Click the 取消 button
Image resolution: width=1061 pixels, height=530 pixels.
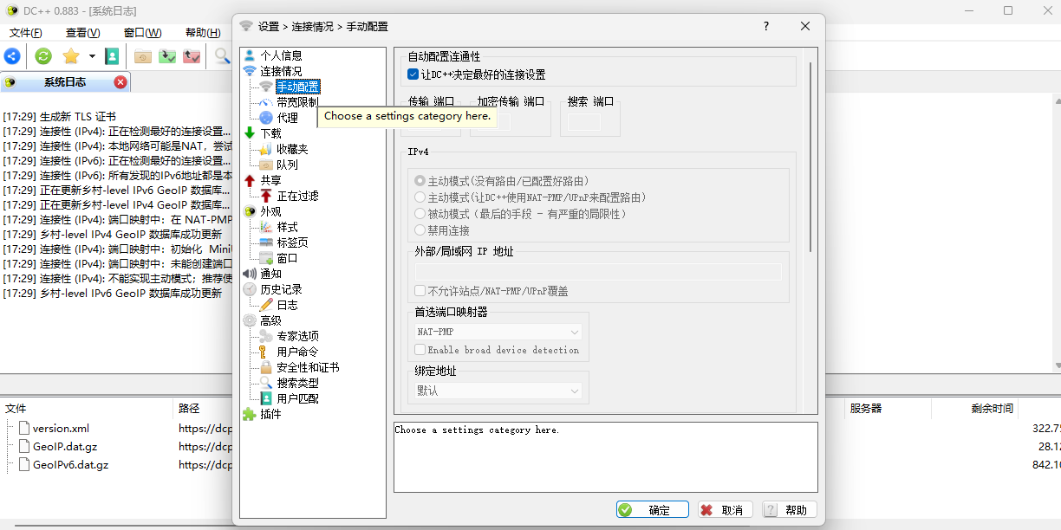click(x=726, y=510)
